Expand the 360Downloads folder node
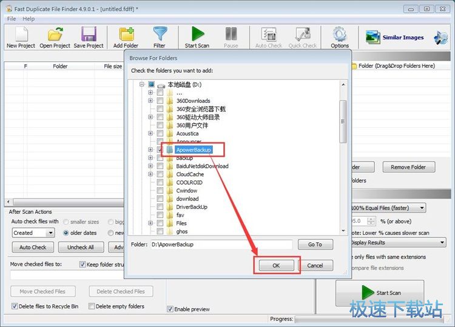455x327 pixels. (x=150, y=101)
